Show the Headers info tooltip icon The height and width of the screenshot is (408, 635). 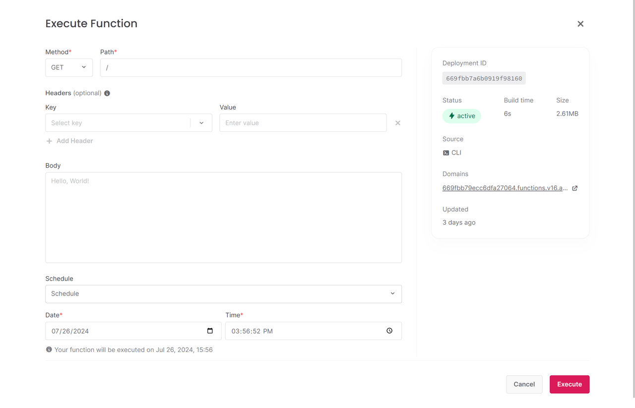pos(107,93)
